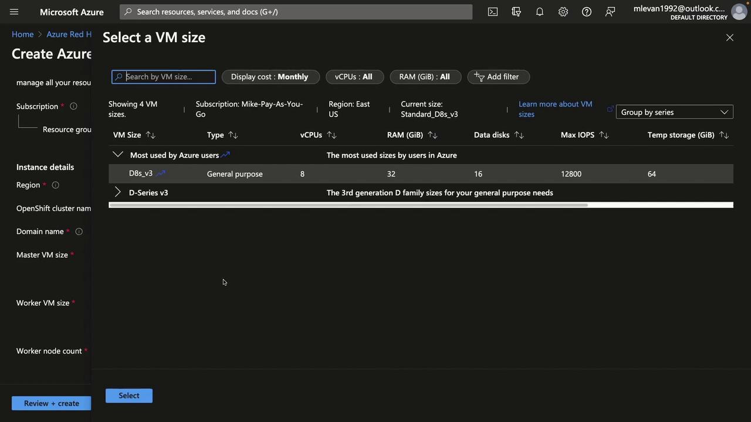The width and height of the screenshot is (751, 422).
Task: Click the Add filter button
Action: click(498, 77)
